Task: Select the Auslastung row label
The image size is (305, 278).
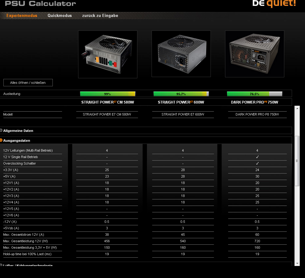Action: [12, 94]
